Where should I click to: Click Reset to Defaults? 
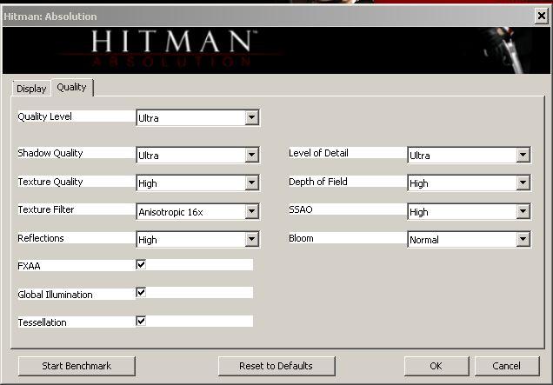coord(276,366)
